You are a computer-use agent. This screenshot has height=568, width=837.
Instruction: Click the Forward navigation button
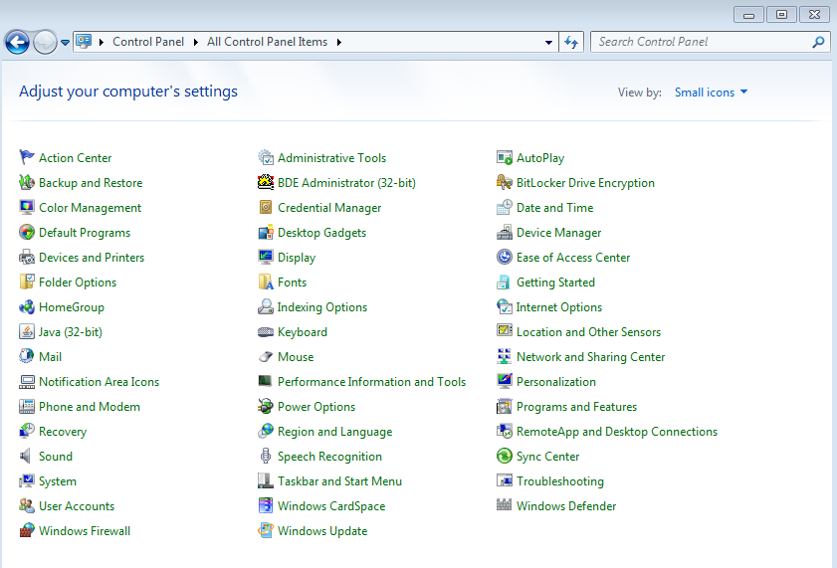click(45, 42)
